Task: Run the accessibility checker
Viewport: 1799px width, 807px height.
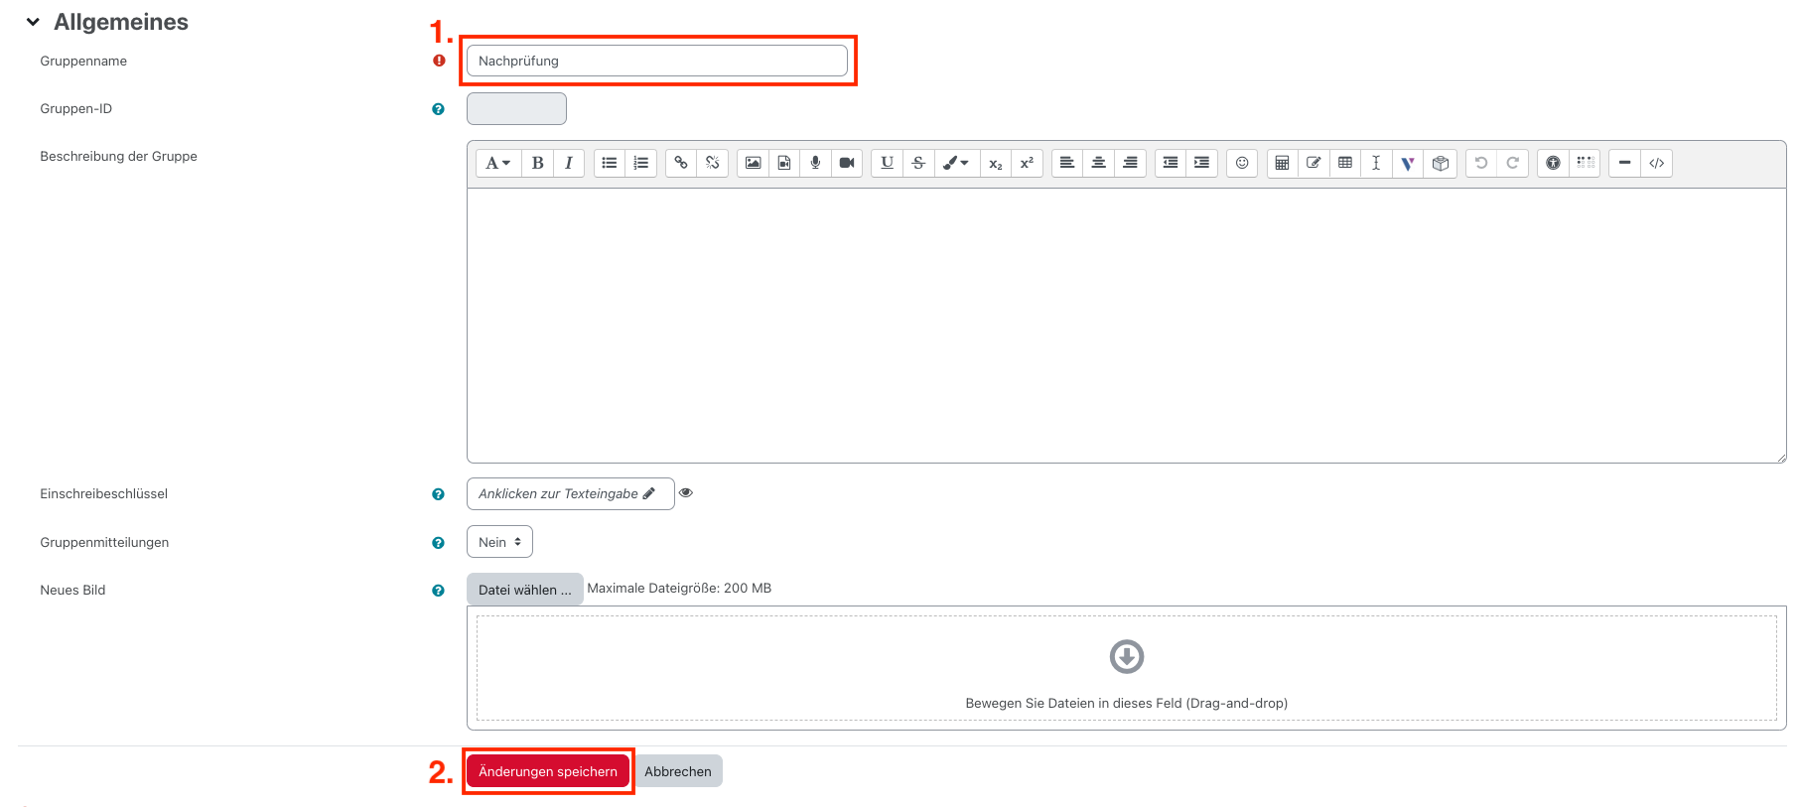Action: click(x=1553, y=163)
